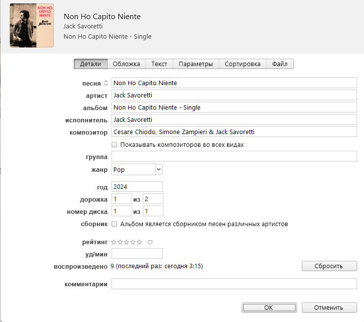This screenshot has height=322, width=364.
Task: Click the play count text '9 (последний раз: сегодня 3:15)'
Action: (157, 266)
